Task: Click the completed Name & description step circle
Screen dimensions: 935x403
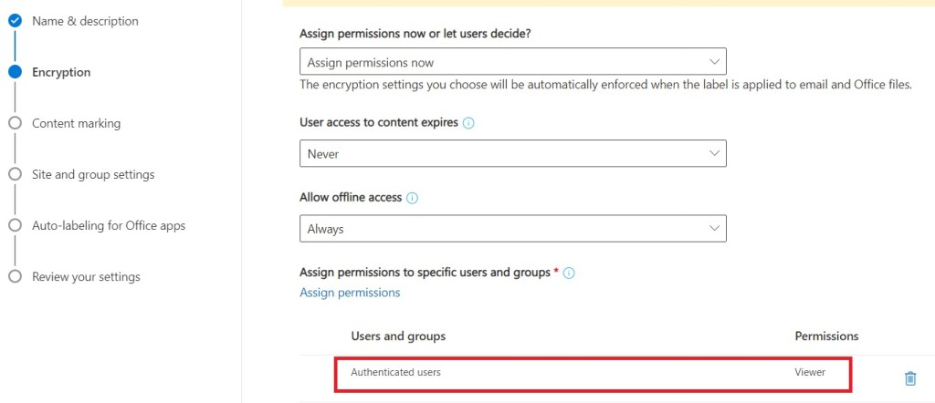Action: [x=15, y=21]
